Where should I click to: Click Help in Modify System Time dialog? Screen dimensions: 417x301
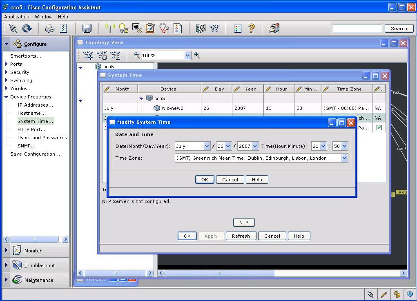[x=257, y=179]
